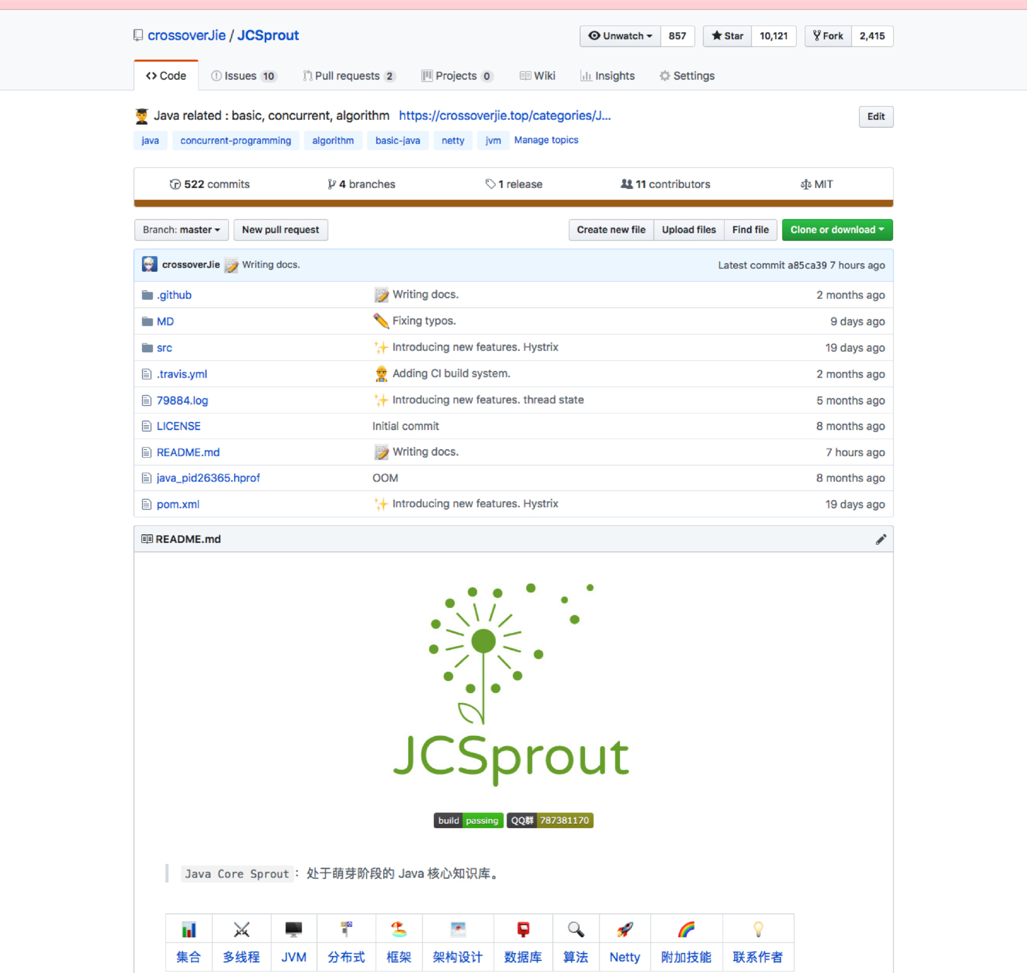This screenshot has width=1027, height=973.
Task: Click the 框架 island icon
Action: pyautogui.click(x=399, y=929)
